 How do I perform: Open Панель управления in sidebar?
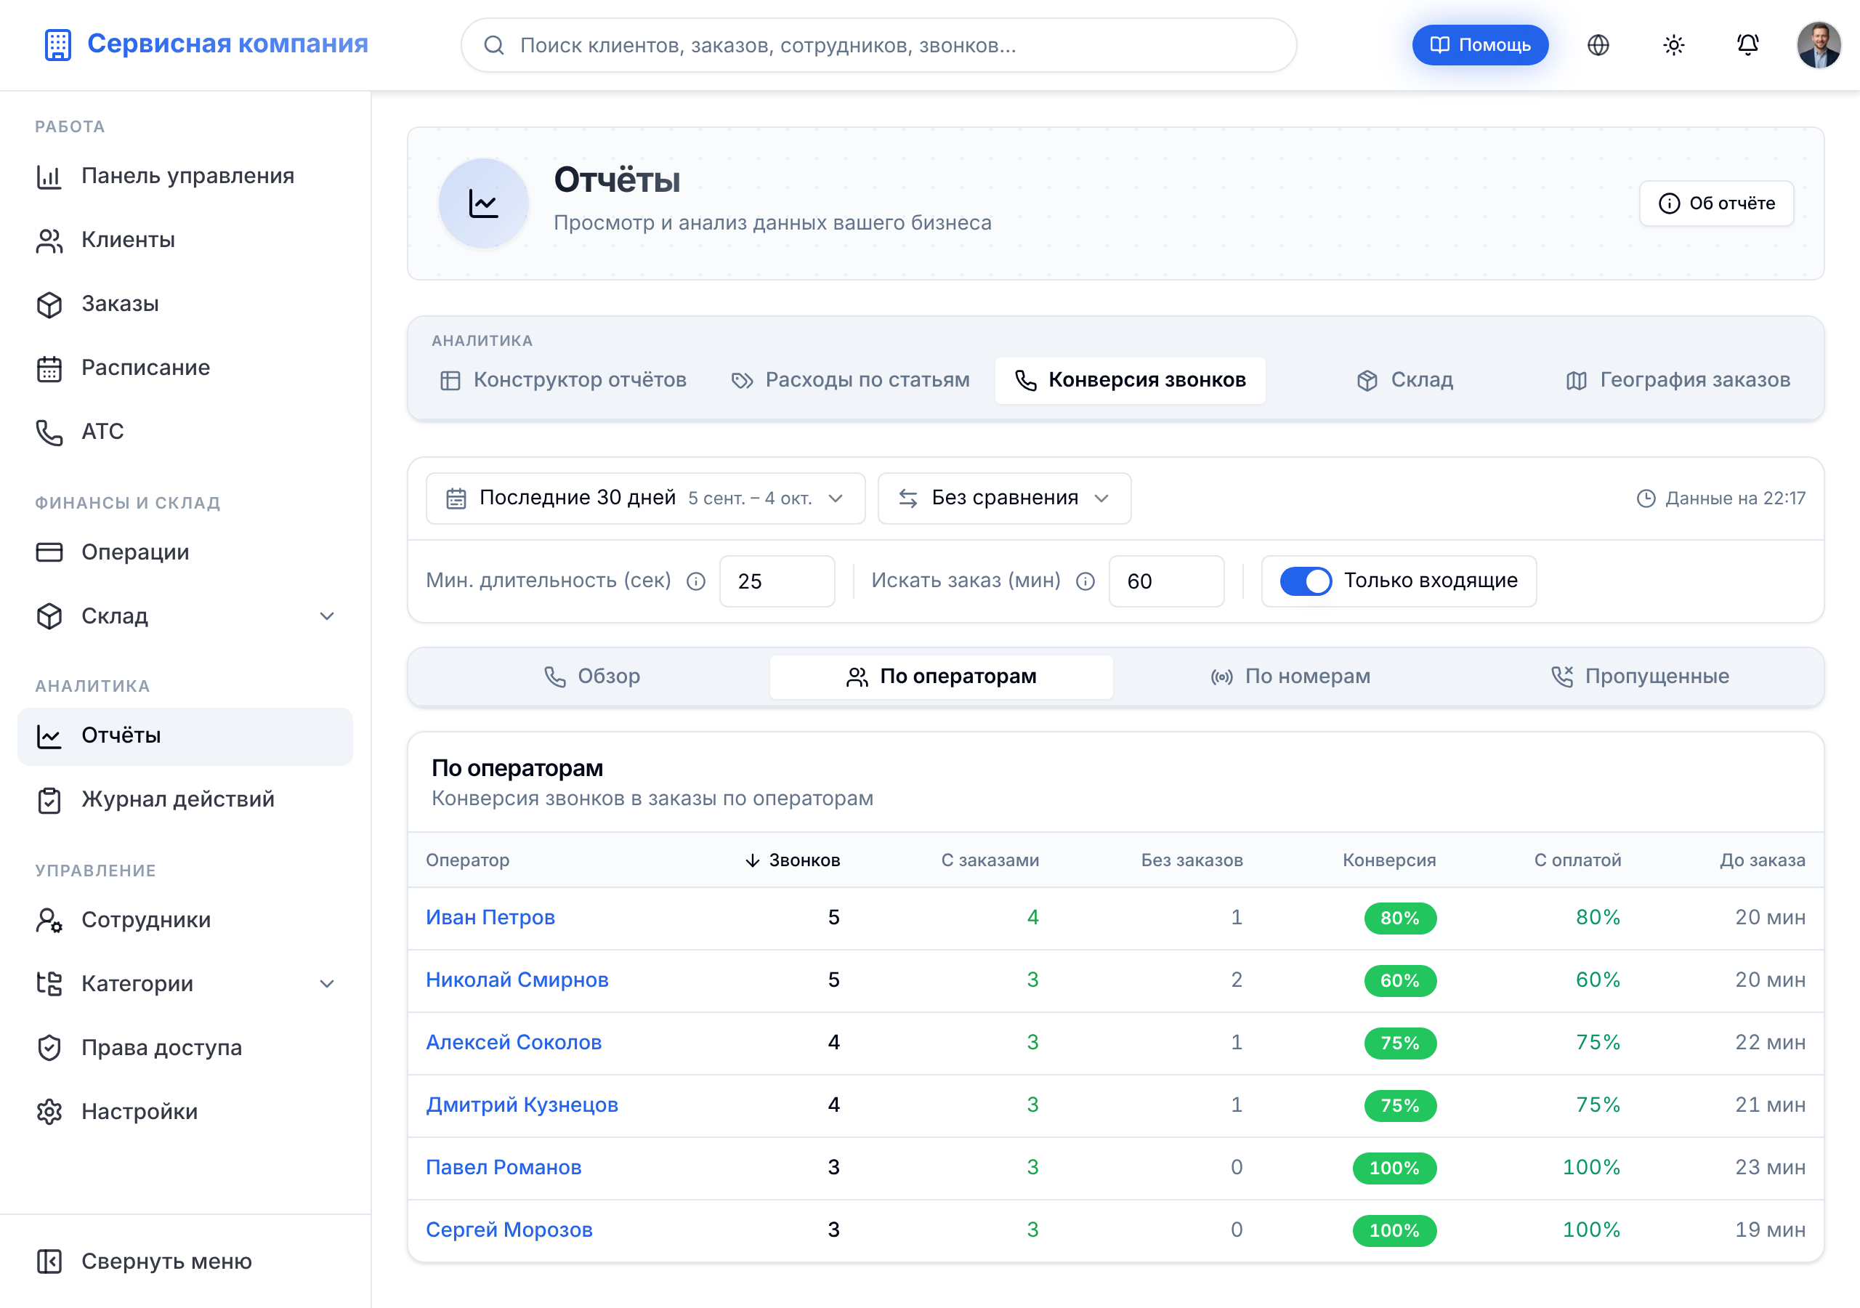(x=185, y=176)
